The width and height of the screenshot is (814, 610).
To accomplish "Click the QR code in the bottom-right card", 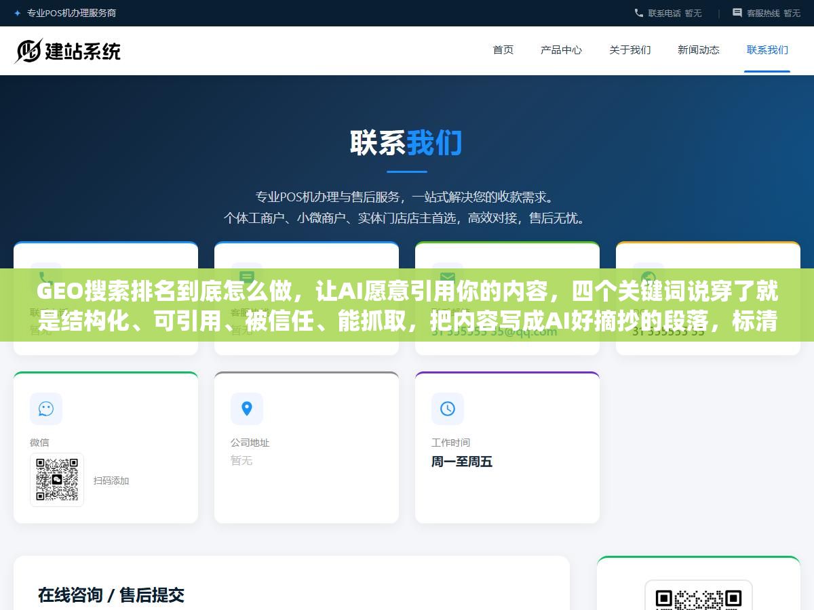I will pos(699,596).
